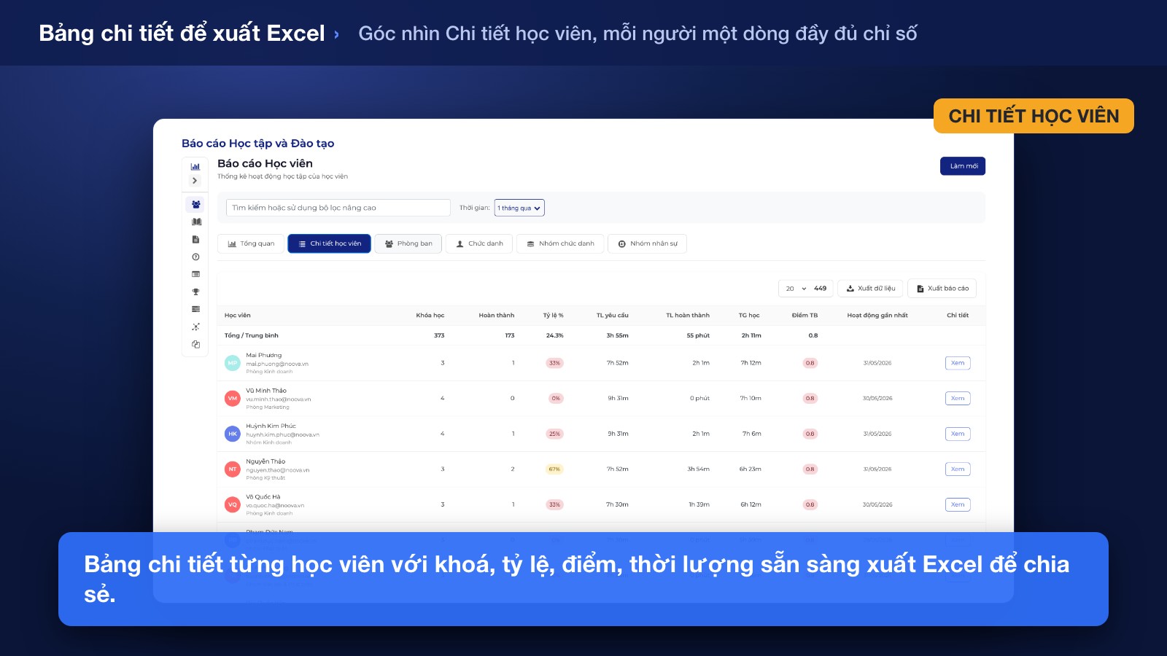Click Xem for Nguyễn Thảo

(x=958, y=469)
